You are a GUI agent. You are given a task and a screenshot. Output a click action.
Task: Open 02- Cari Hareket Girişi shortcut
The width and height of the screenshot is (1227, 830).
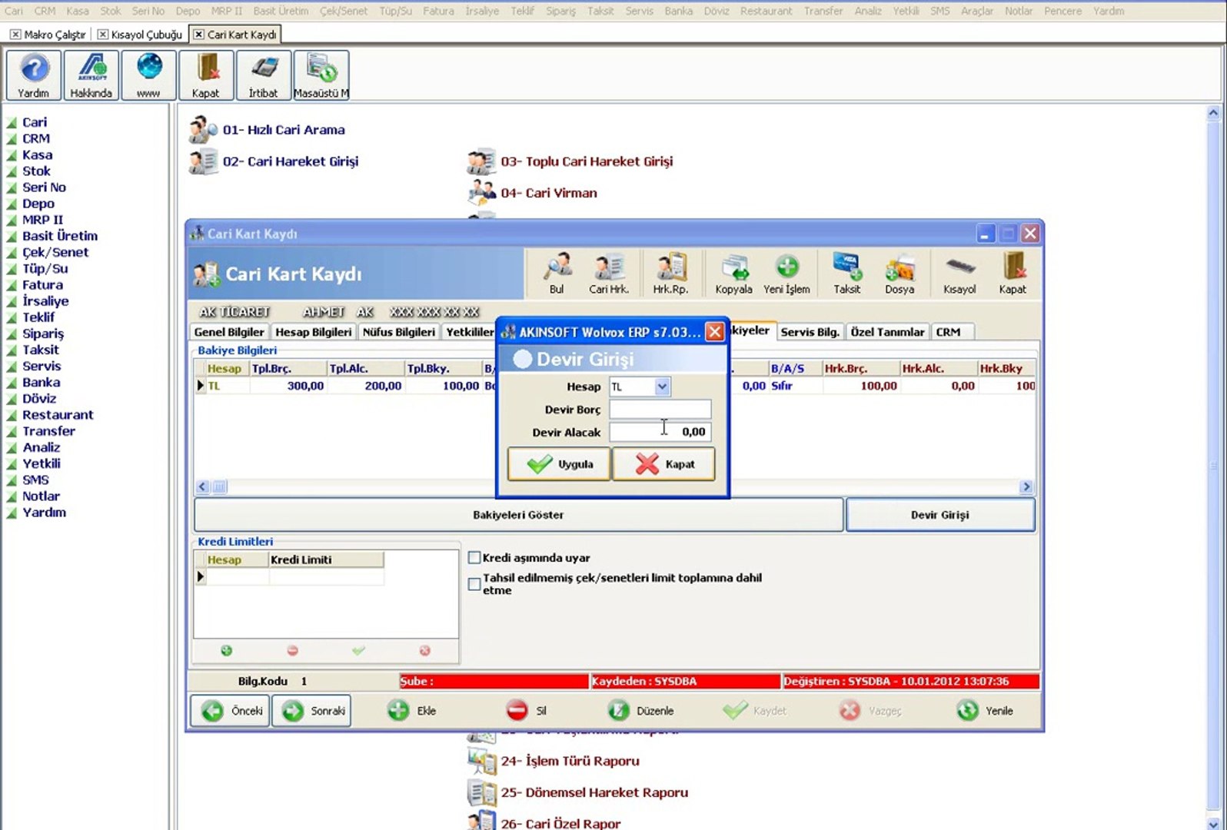click(274, 161)
